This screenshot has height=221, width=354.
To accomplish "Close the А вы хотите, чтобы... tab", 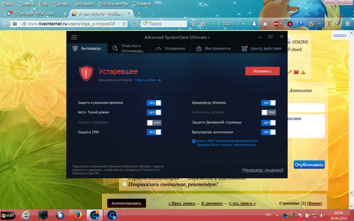I will pos(129,14).
